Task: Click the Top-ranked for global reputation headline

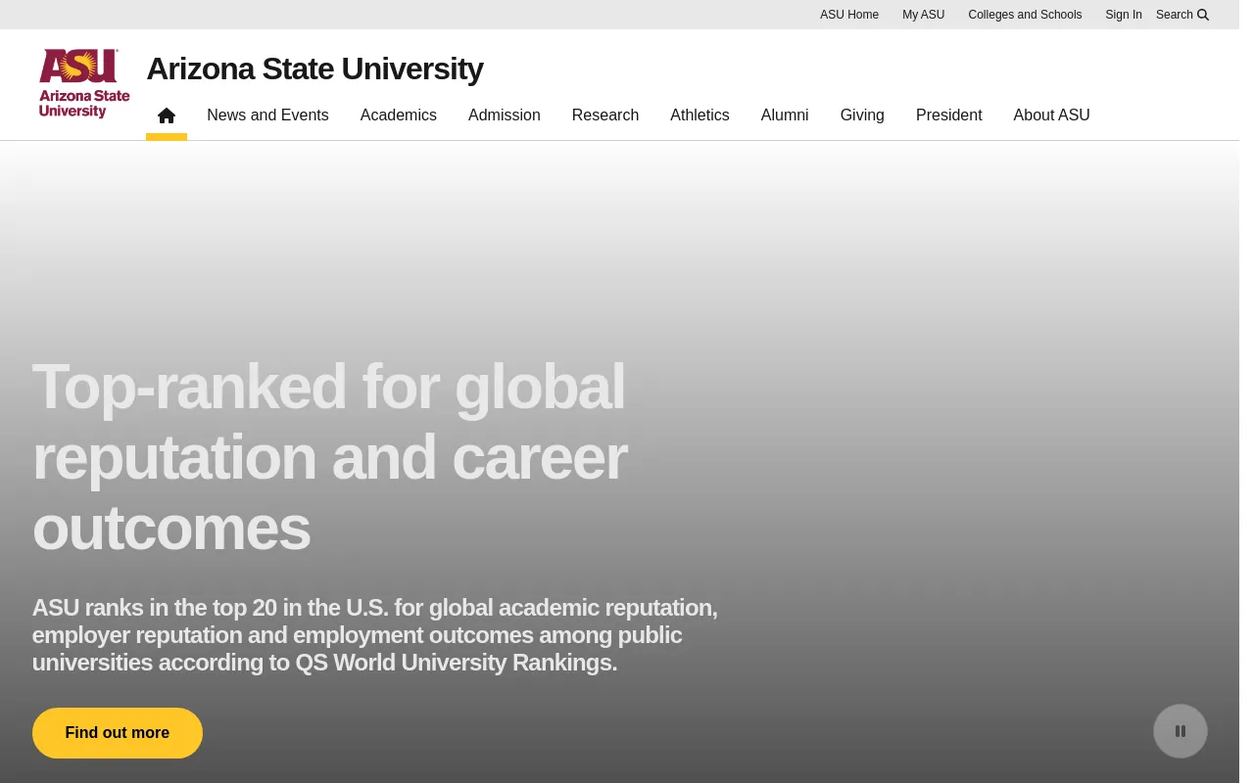Action: pyautogui.click(x=329, y=457)
